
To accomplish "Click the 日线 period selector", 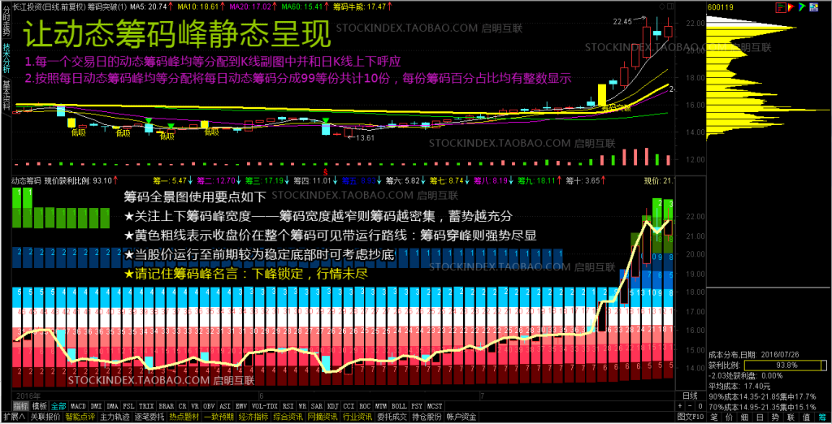I will click(690, 396).
